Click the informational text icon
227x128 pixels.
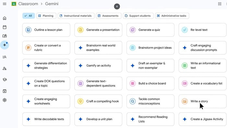click(x=185, y=66)
